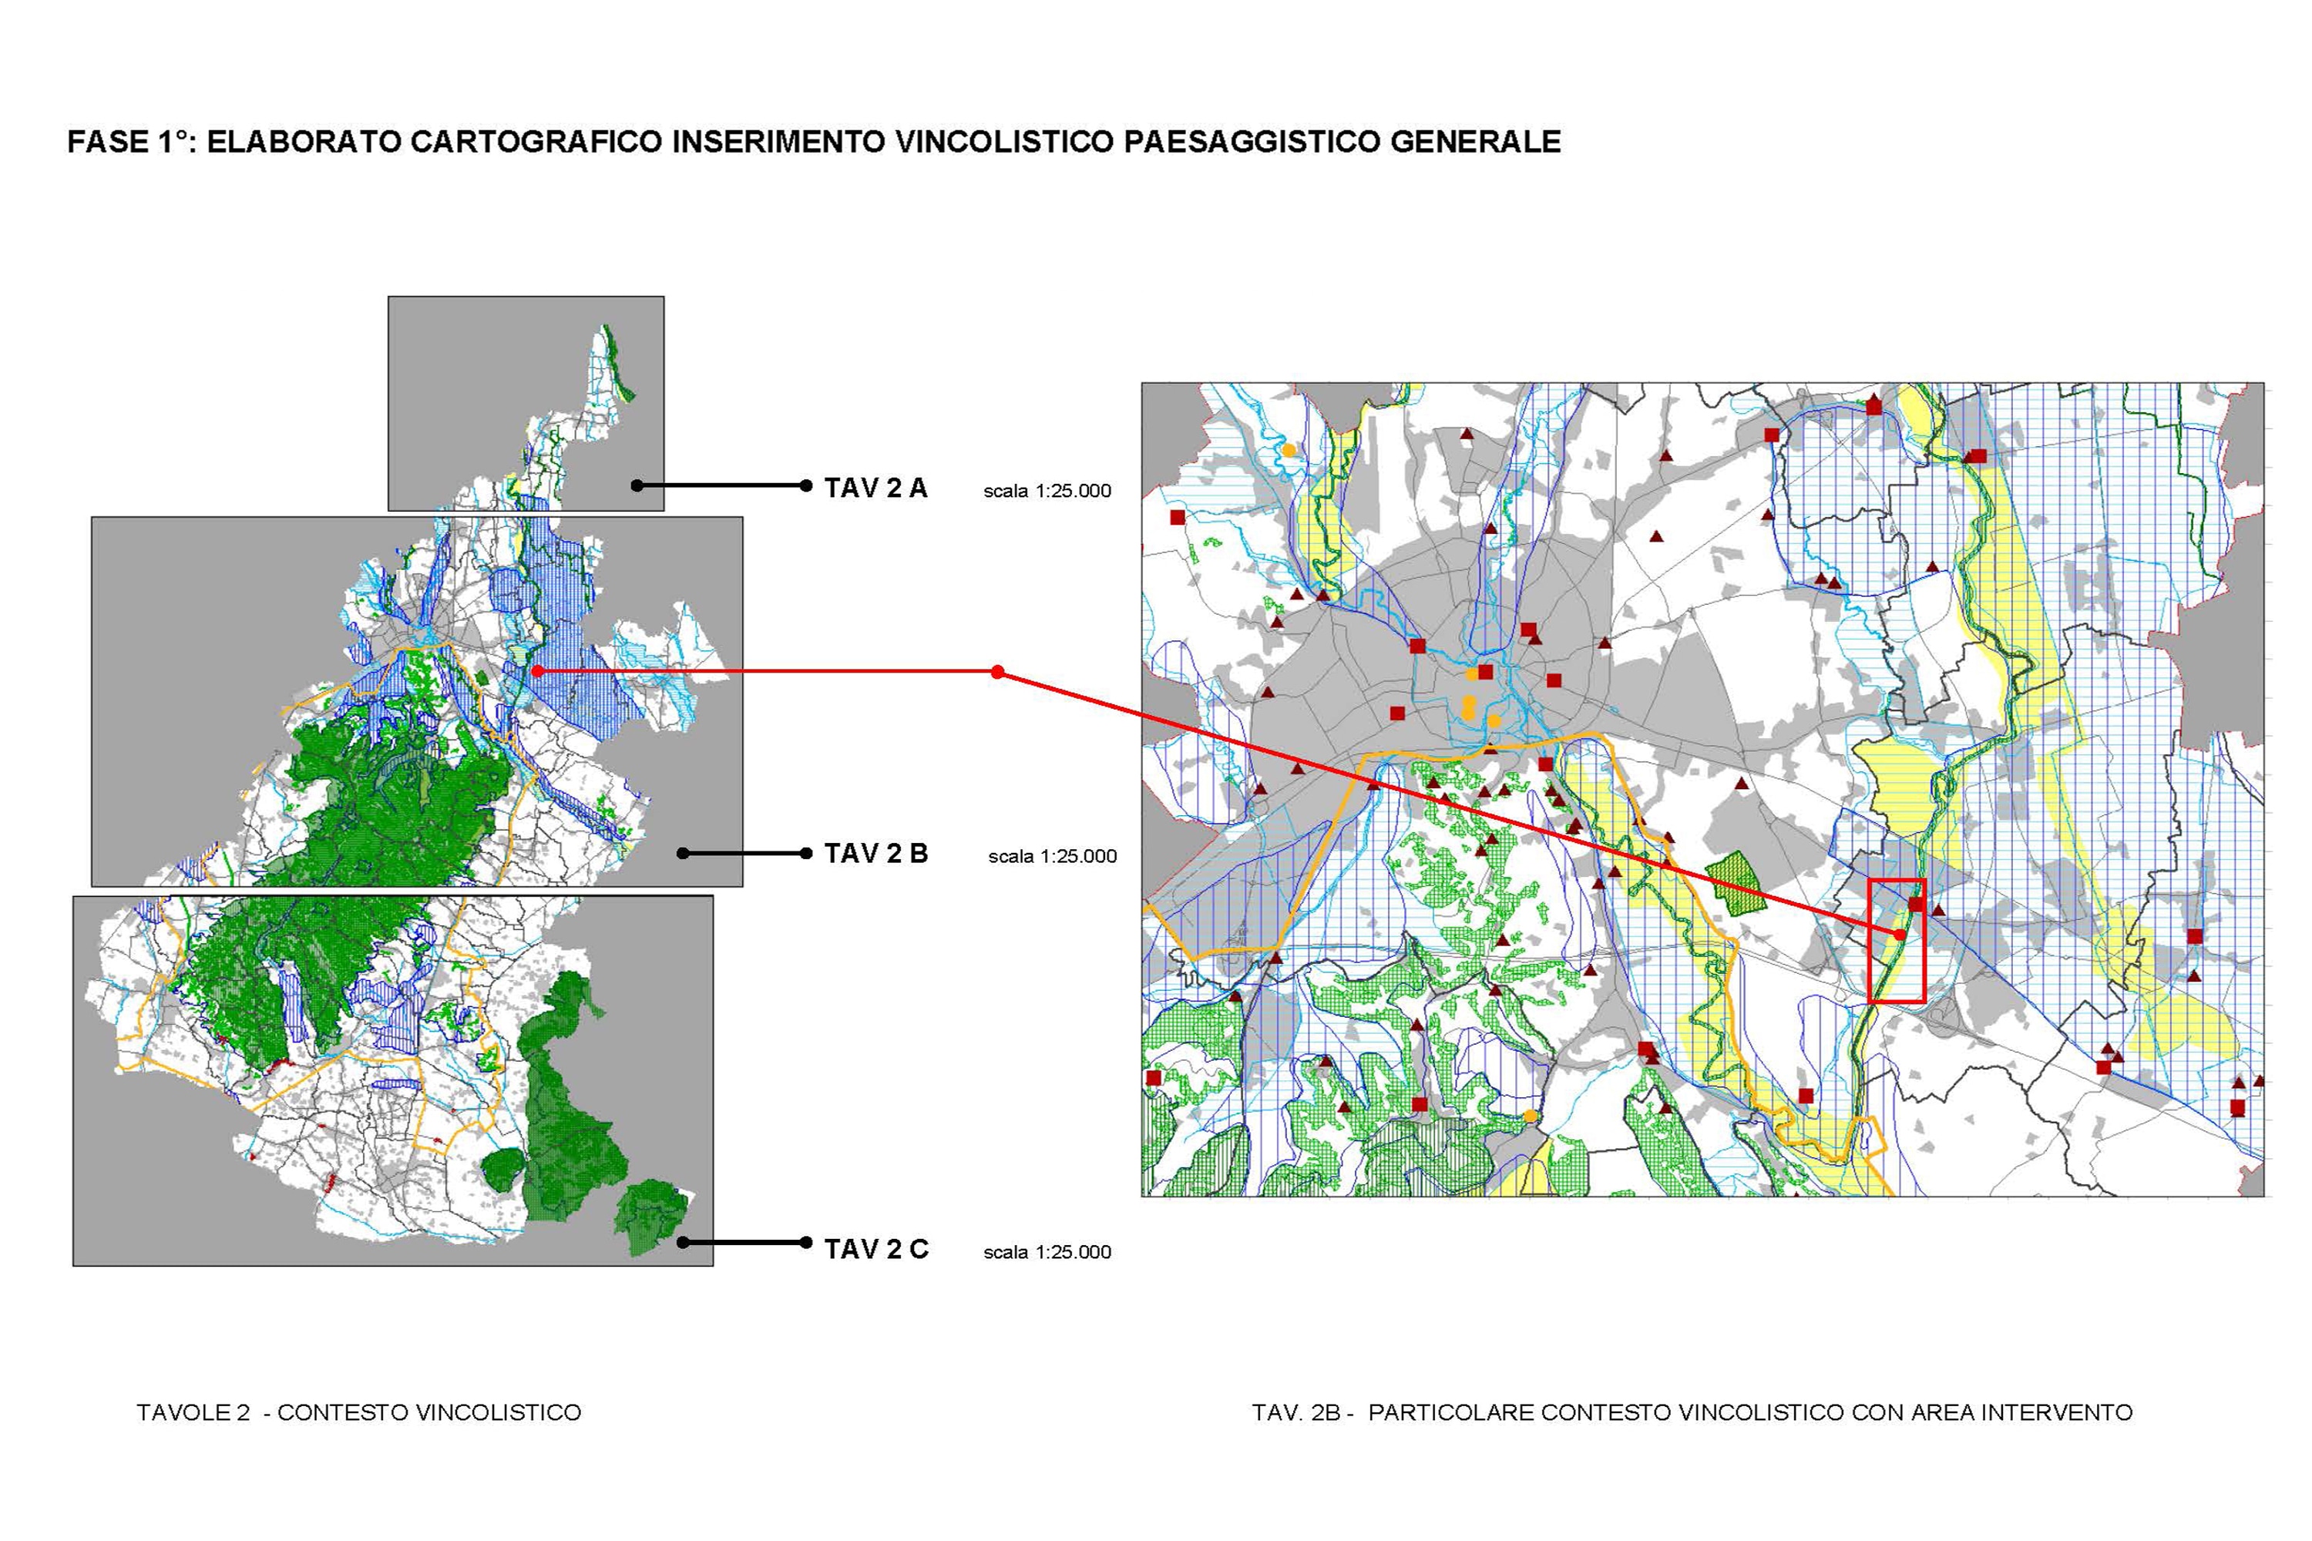The width and height of the screenshot is (2312, 1541).
Task: Click the TAV. 2B PARTICOLARE CONTESTO caption
Action: coord(1692,1412)
